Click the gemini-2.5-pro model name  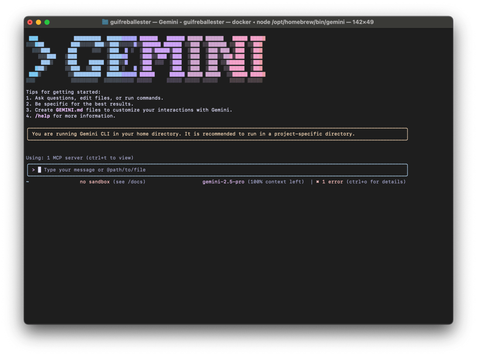coord(223,182)
